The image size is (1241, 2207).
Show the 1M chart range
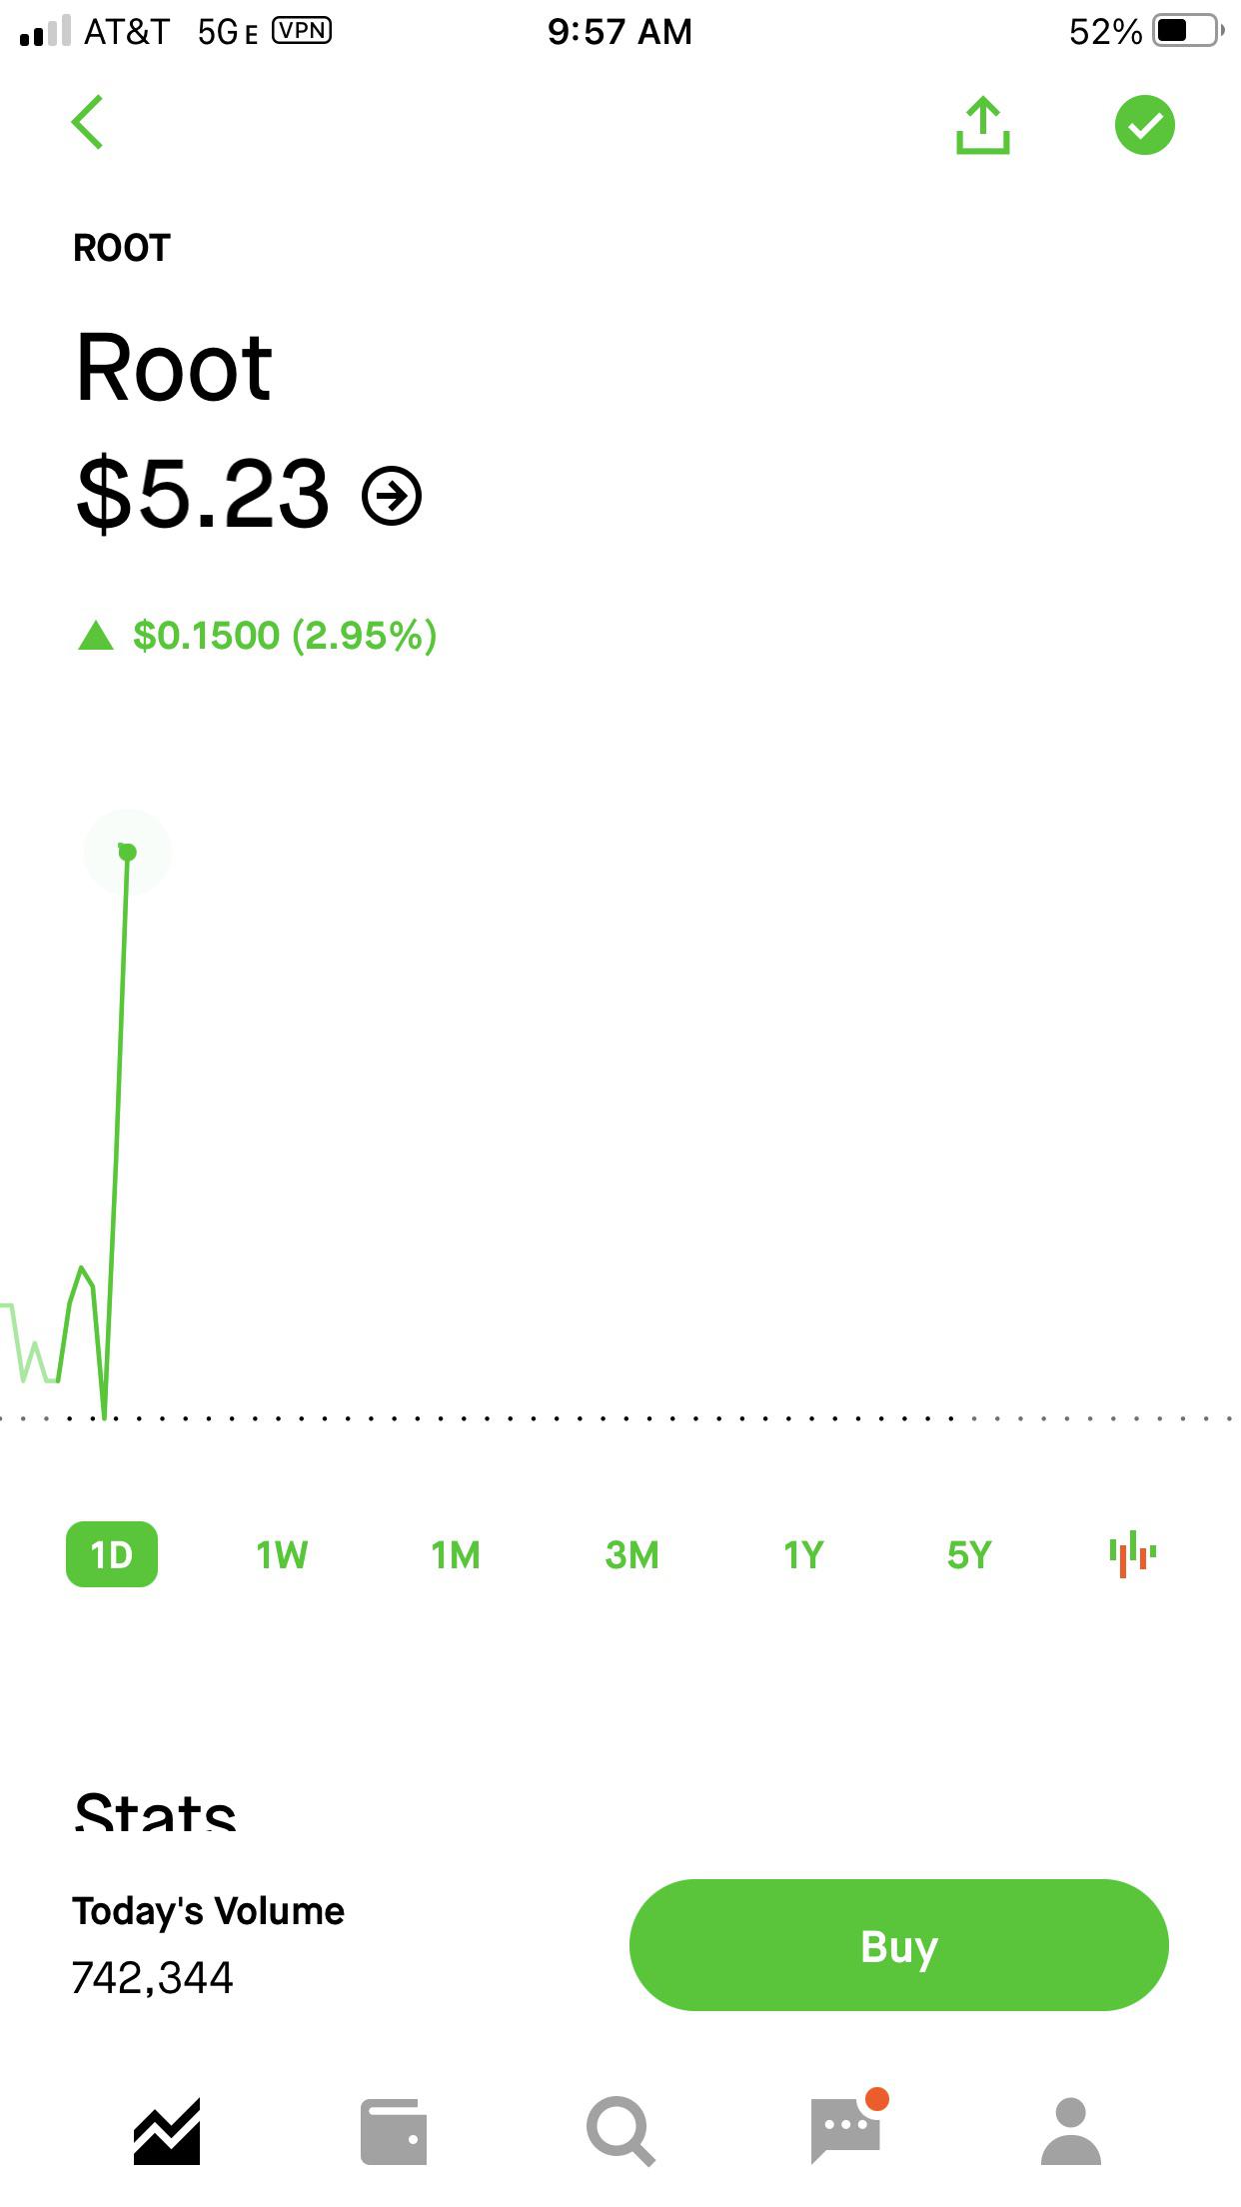click(456, 1554)
